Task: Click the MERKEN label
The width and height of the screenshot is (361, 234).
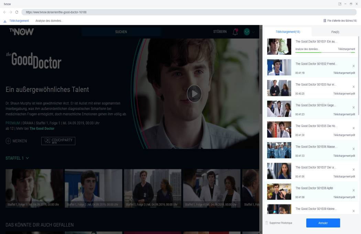Action: click(x=20, y=141)
